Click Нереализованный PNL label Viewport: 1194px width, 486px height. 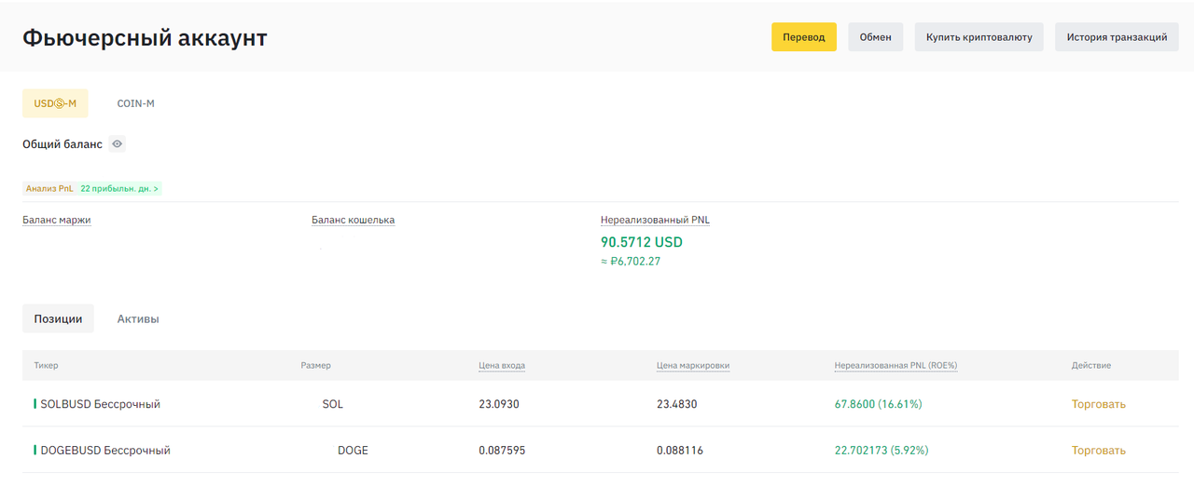(x=656, y=221)
